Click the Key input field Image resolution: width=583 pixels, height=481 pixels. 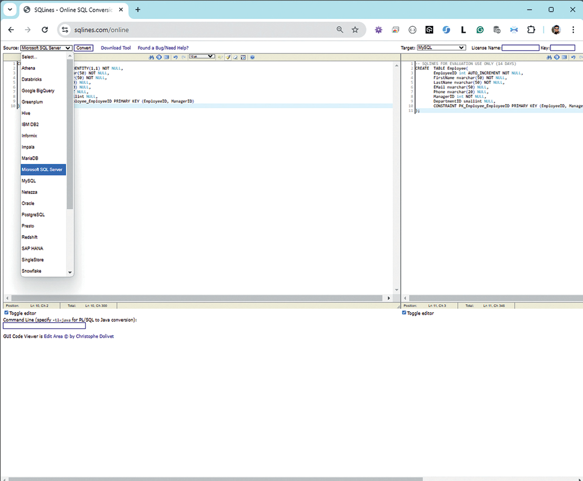pyautogui.click(x=563, y=48)
